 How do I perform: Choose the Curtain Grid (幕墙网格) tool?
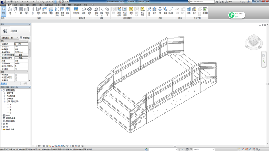(62, 11)
